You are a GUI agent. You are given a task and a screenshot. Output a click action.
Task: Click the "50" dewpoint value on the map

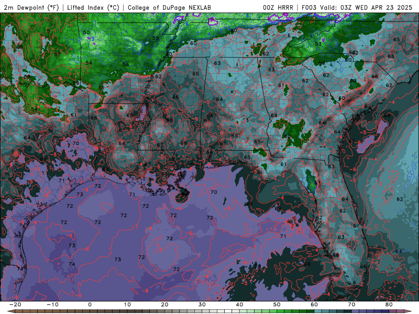pos(86,32)
